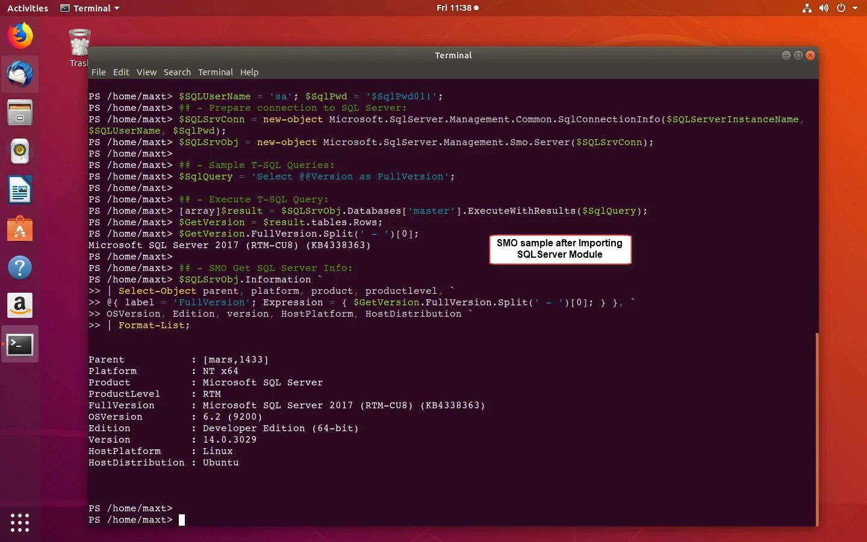867x542 pixels.
Task: Click the cursor at the last prompt
Action: (182, 520)
